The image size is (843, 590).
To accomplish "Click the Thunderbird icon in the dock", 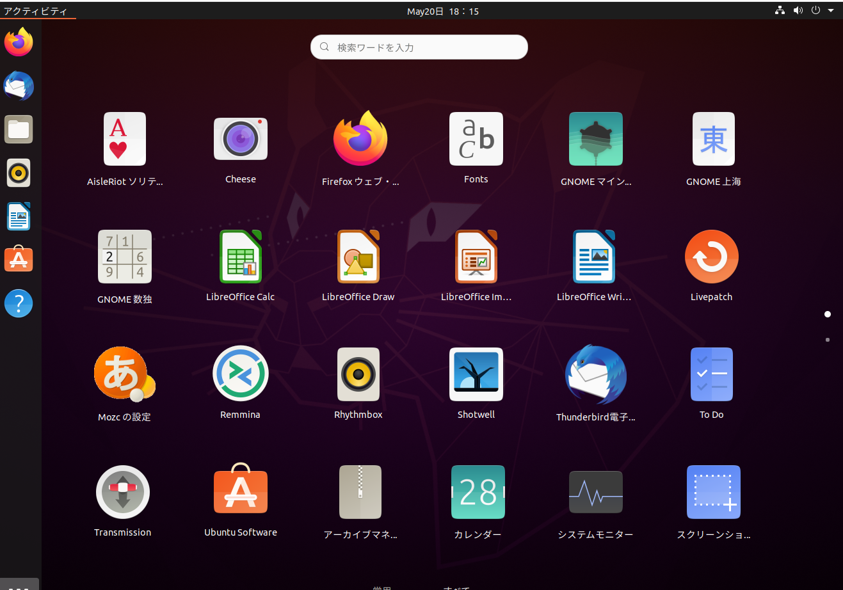I will (x=19, y=86).
